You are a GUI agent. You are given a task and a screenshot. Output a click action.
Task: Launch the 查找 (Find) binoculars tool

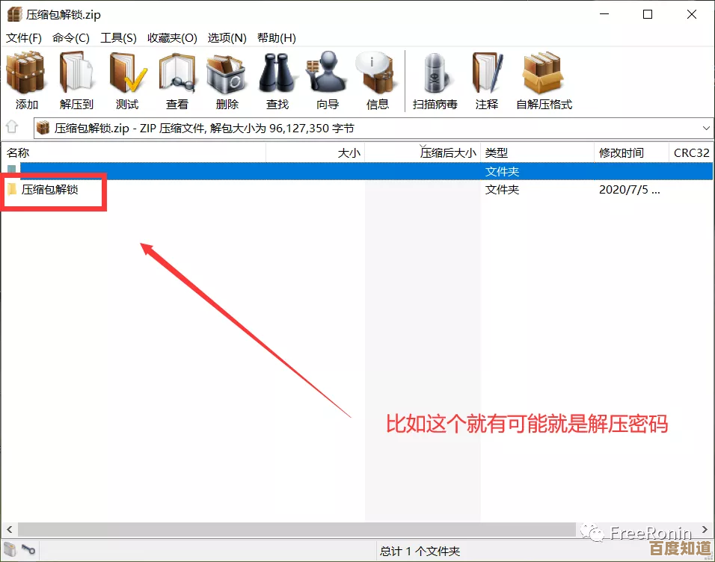[x=277, y=81]
